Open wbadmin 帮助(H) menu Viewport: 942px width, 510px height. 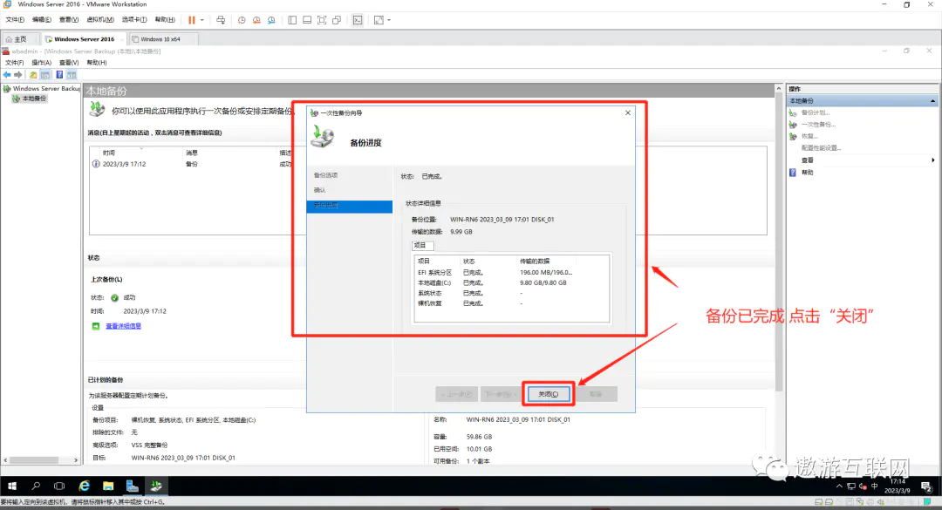pos(97,63)
